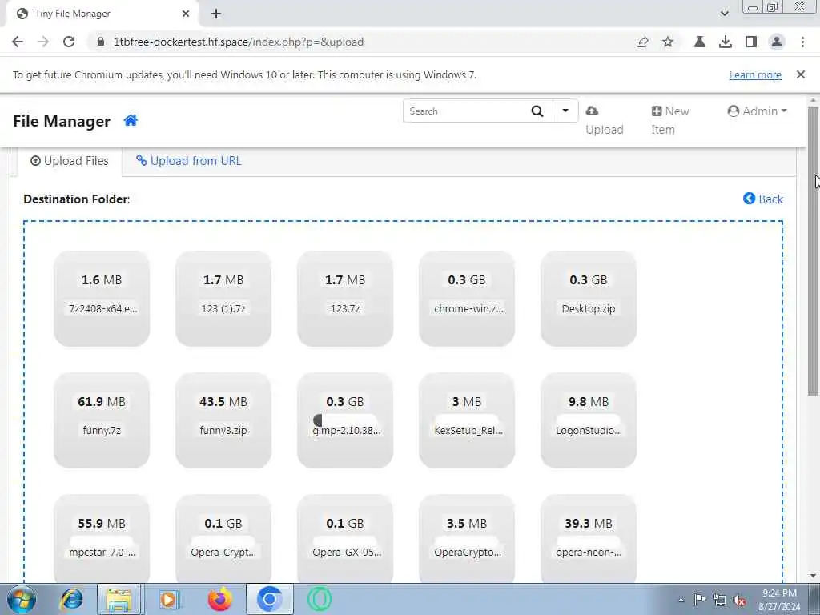The width and height of the screenshot is (820, 615).
Task: Dismiss the Chromium update notice
Action: 800,74
